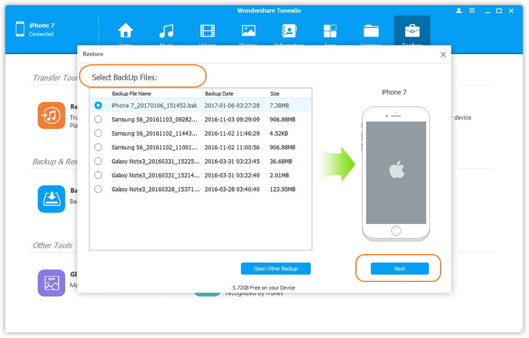Click the user account icon
This screenshot has width=529, height=338.
[459, 11]
